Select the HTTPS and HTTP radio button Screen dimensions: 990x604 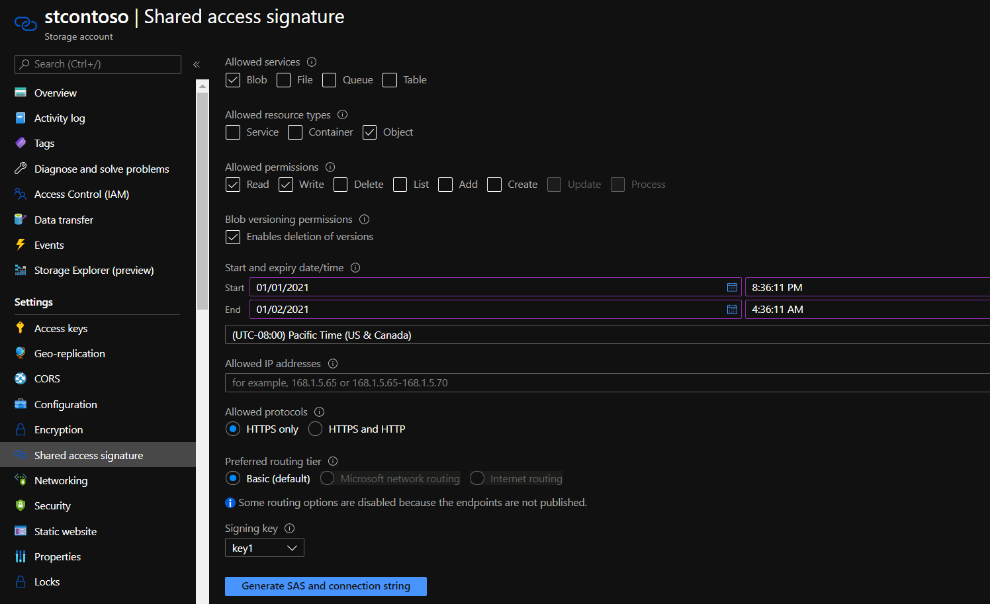[x=315, y=429]
